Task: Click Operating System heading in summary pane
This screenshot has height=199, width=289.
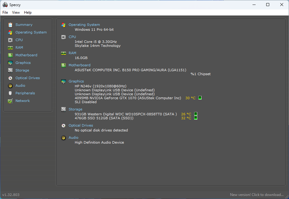Action: tap(84, 25)
